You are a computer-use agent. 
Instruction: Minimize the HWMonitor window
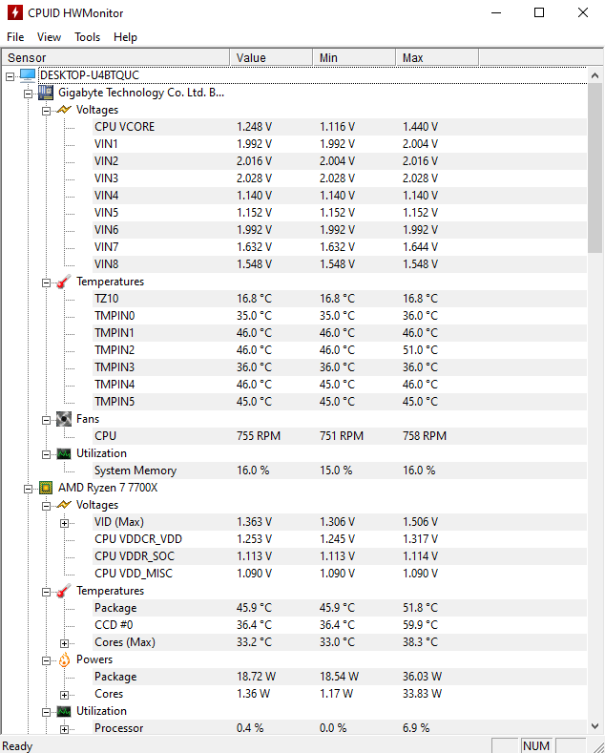coord(496,13)
